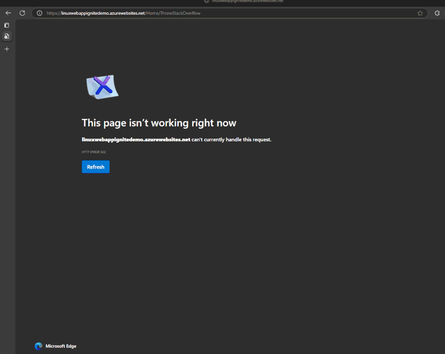Open a new tab with plus icon

click(x=7, y=49)
